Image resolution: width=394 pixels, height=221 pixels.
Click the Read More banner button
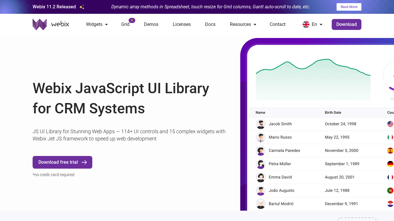(x=349, y=7)
